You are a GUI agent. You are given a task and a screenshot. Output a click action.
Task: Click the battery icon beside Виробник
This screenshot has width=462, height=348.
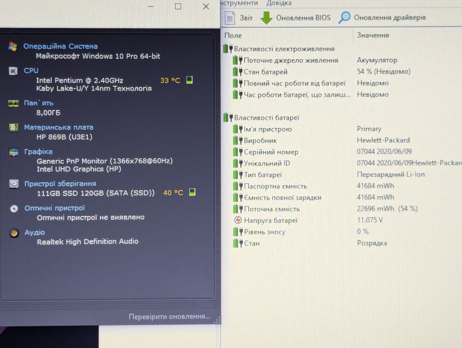tap(237, 141)
